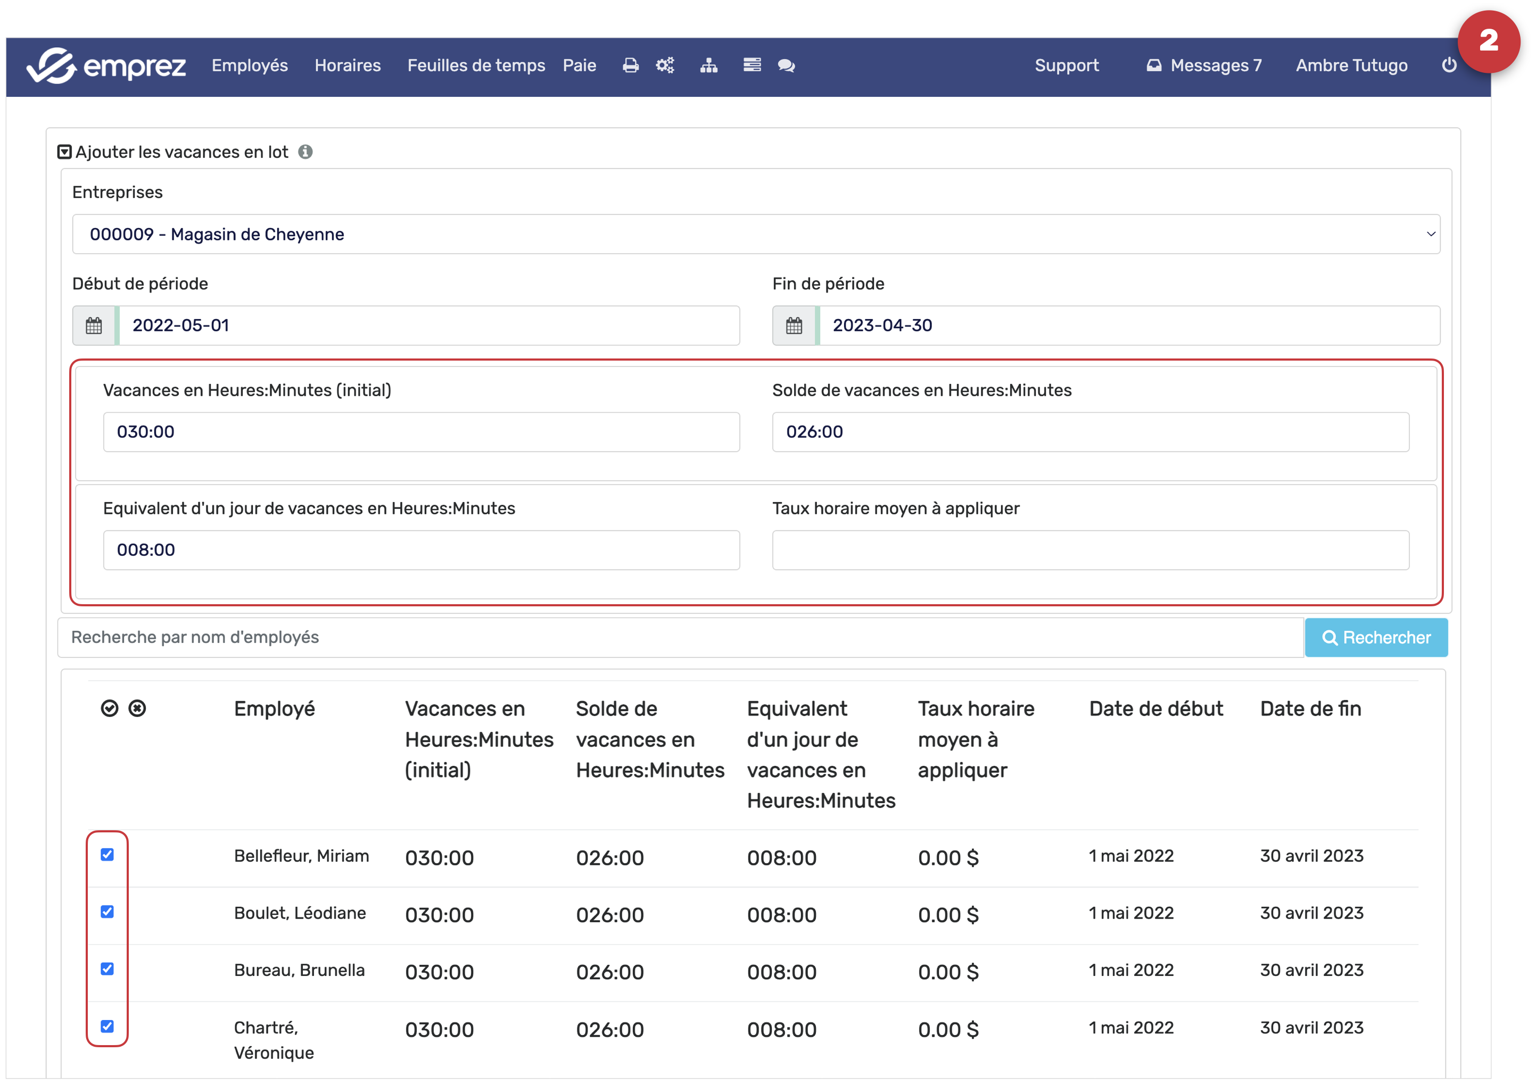
Task: Open the Entreprises dropdown
Action: tap(756, 235)
